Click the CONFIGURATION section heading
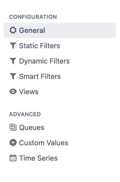This screenshot has height=182, width=120. 33,17
